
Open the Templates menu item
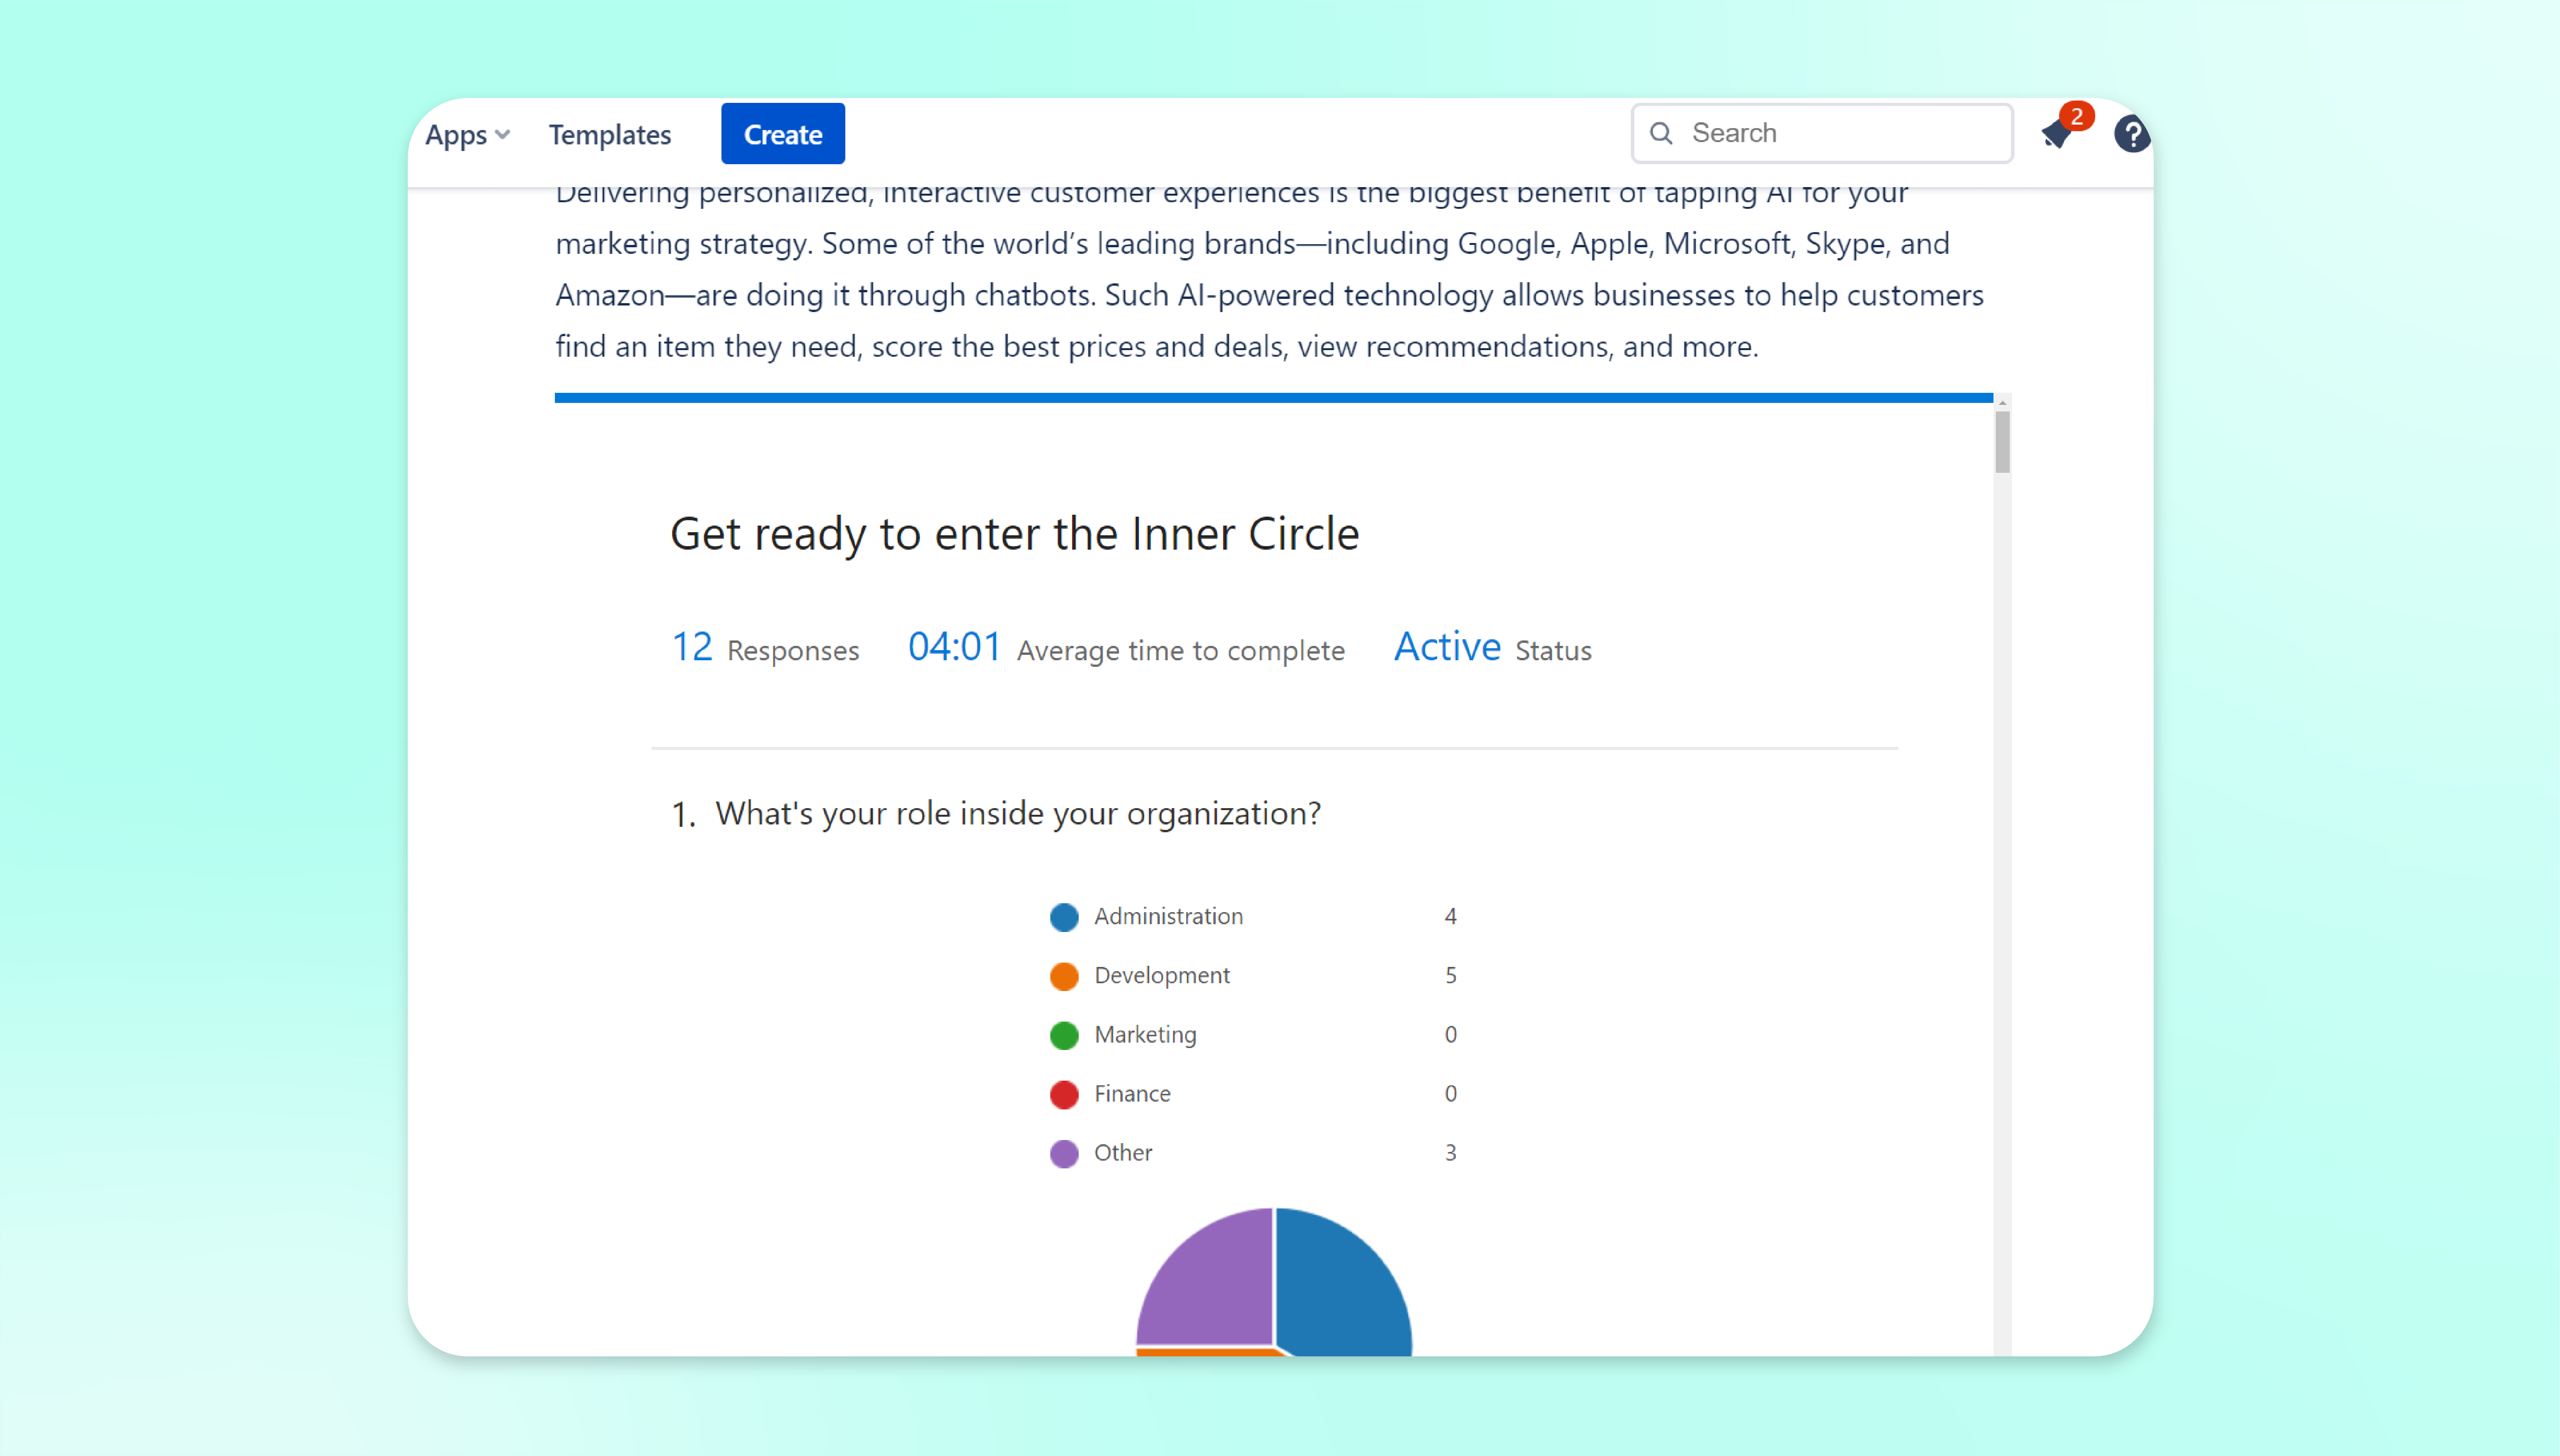pos(609,134)
